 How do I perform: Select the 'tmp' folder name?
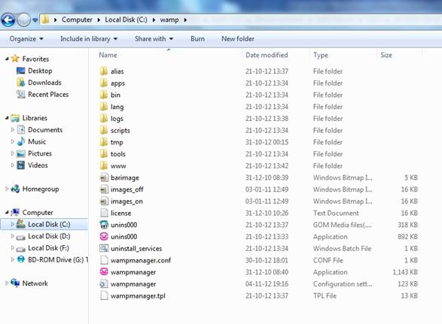coord(117,142)
